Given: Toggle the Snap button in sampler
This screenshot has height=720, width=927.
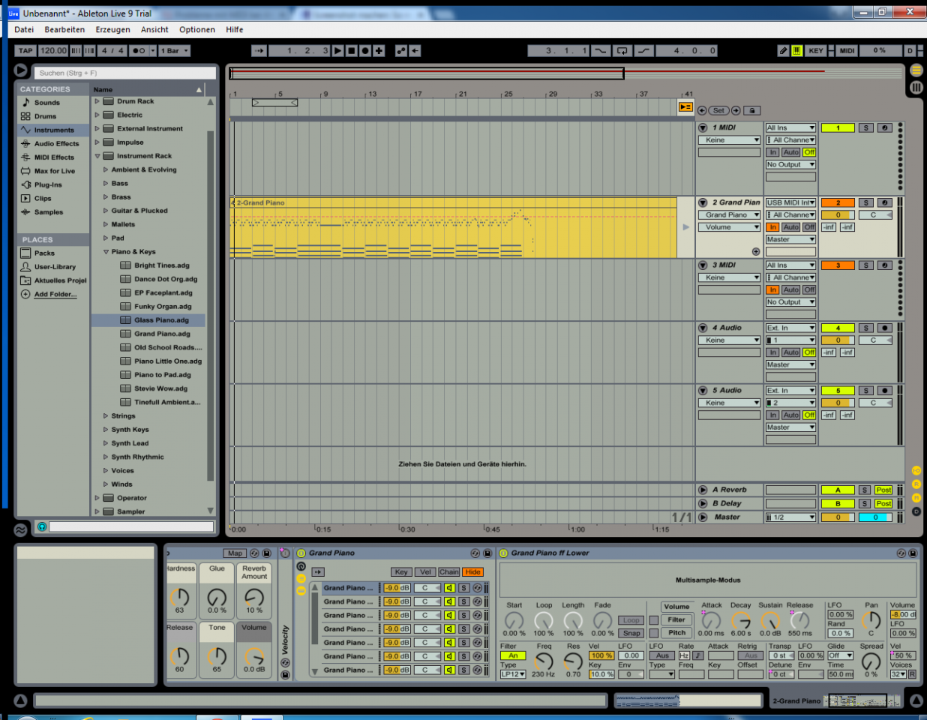Looking at the screenshot, I should click(x=631, y=634).
